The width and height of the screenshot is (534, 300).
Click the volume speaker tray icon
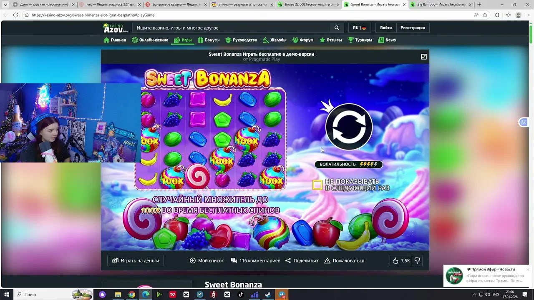pos(487,295)
